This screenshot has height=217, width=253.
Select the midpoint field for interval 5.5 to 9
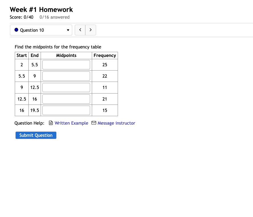point(66,76)
